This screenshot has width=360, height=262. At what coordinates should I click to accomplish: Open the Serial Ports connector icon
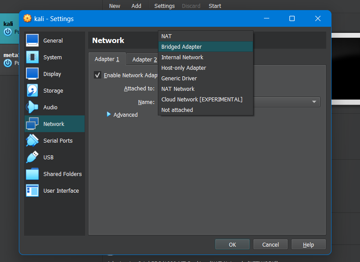click(x=32, y=140)
